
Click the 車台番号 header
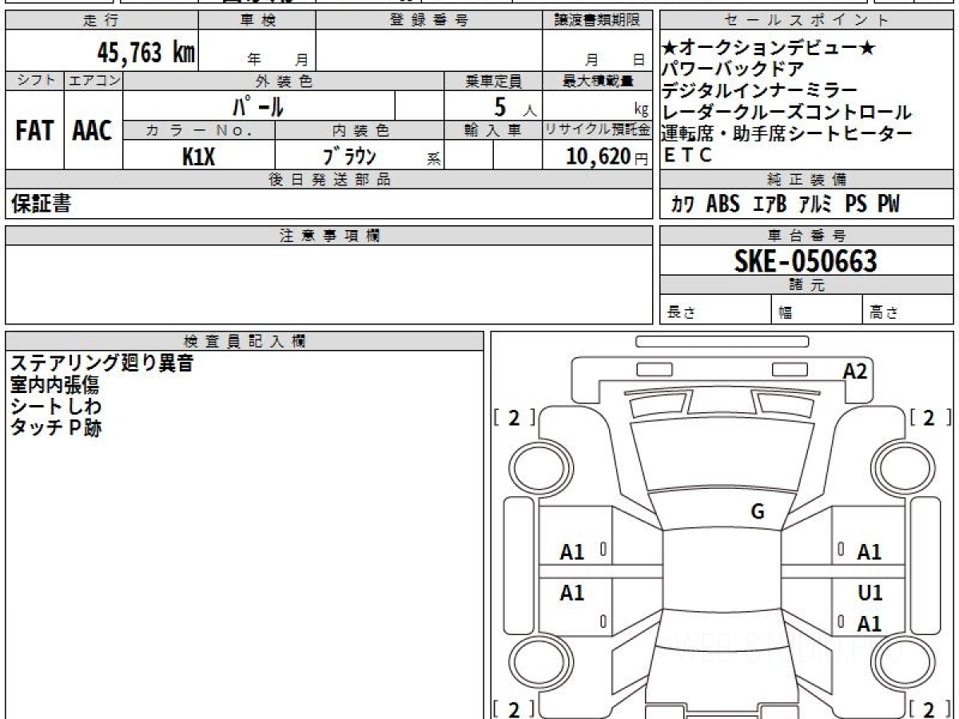coord(807,236)
